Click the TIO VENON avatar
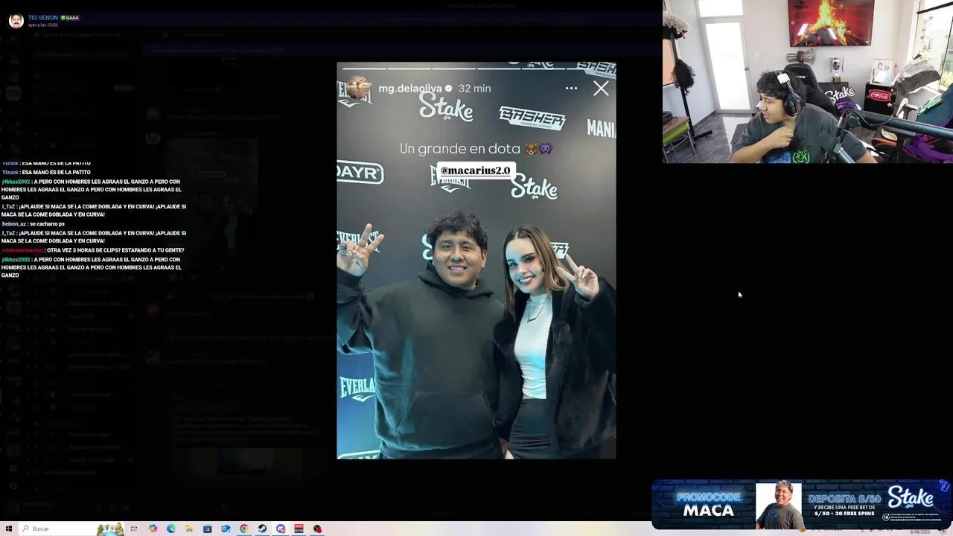 [16, 20]
